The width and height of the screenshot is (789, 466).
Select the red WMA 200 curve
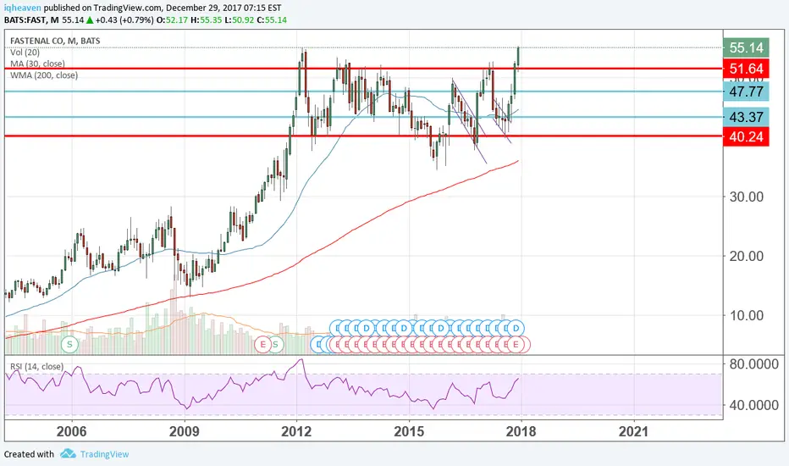coord(352,230)
